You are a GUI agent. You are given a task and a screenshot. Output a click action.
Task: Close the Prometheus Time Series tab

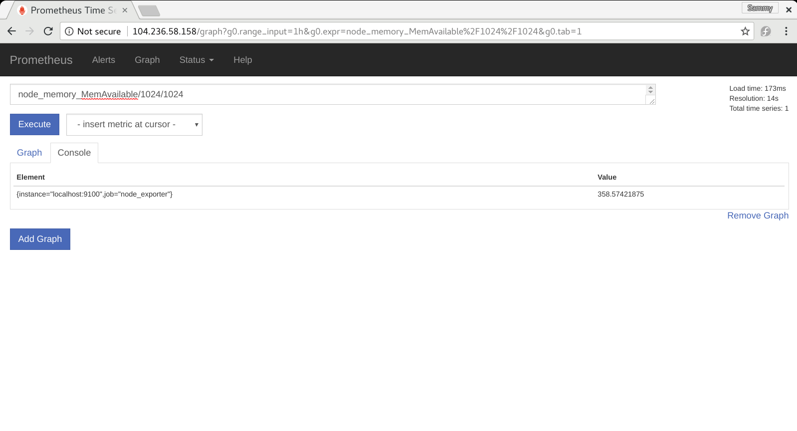tap(125, 10)
